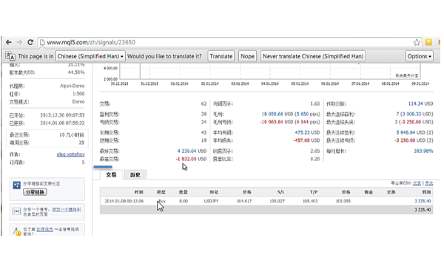Expand the Options dropdown in translate bar

click(x=419, y=56)
